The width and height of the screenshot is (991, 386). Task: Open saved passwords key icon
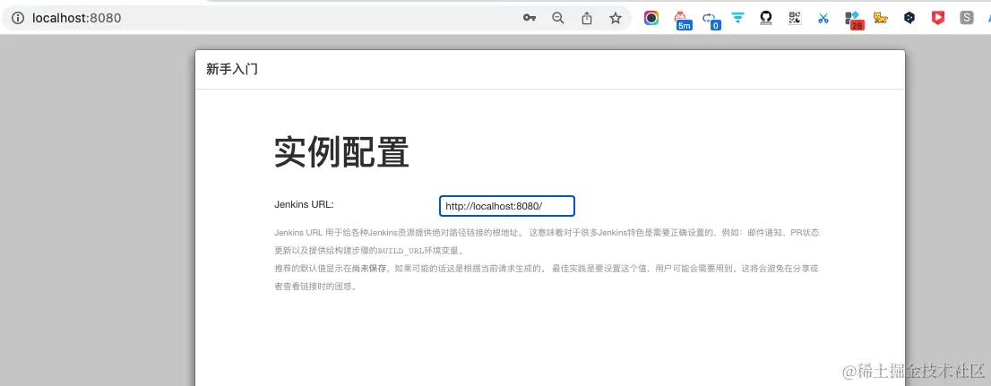click(x=530, y=18)
